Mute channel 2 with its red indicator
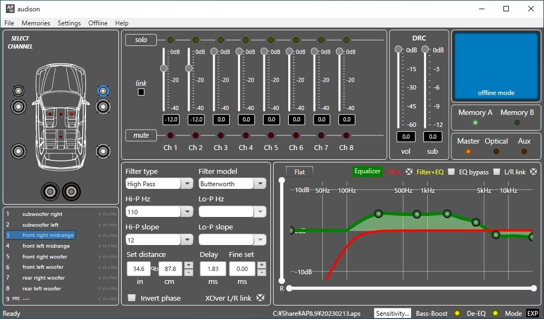544x319 pixels. tap(196, 135)
